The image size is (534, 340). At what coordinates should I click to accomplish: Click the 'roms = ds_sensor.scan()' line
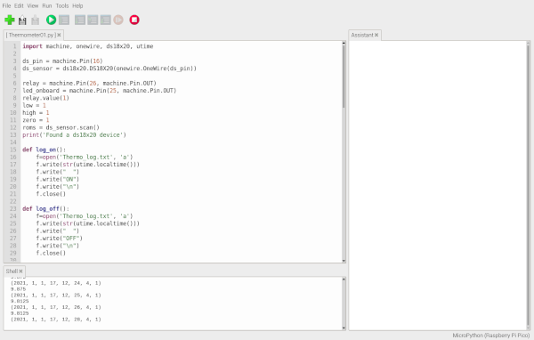[x=61, y=127]
